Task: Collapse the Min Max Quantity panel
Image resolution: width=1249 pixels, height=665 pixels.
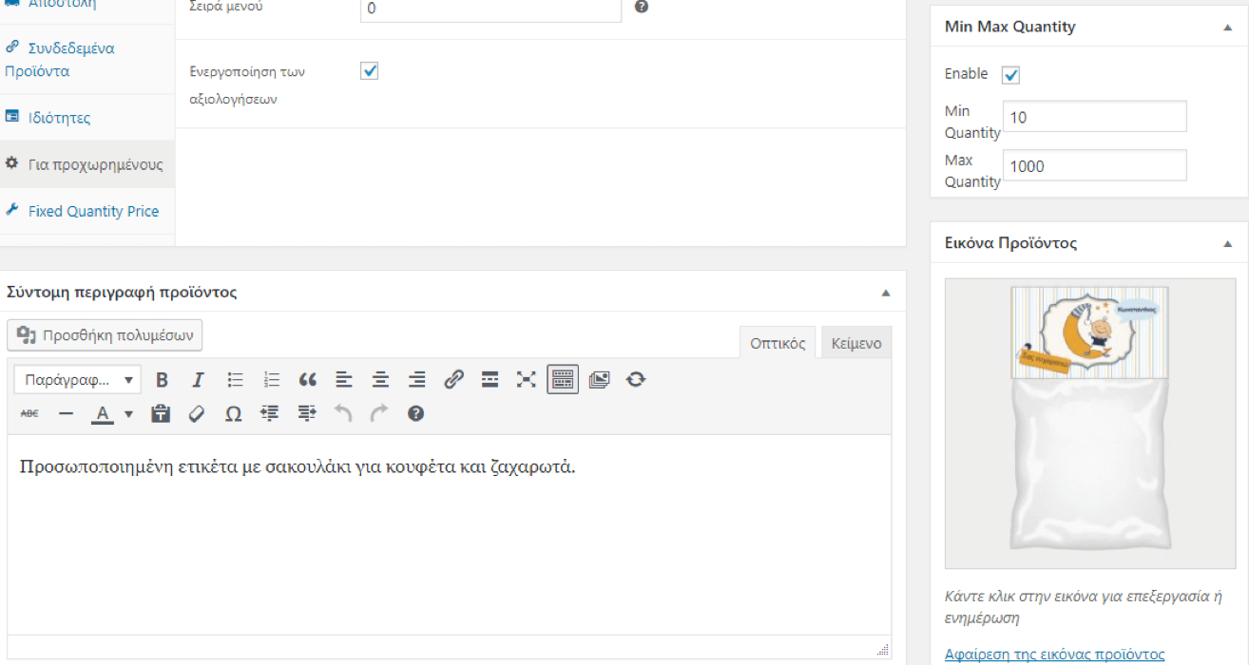Action: [x=1227, y=28]
